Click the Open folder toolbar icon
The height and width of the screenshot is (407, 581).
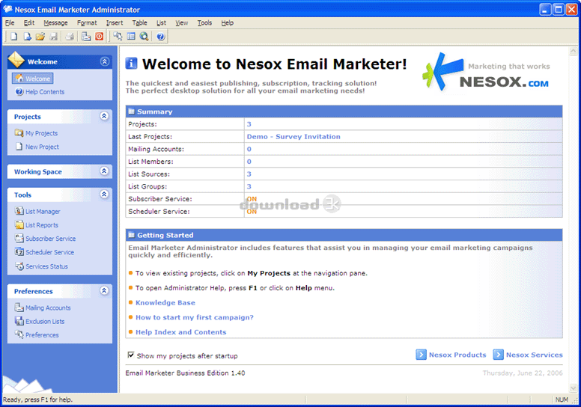tap(40, 37)
